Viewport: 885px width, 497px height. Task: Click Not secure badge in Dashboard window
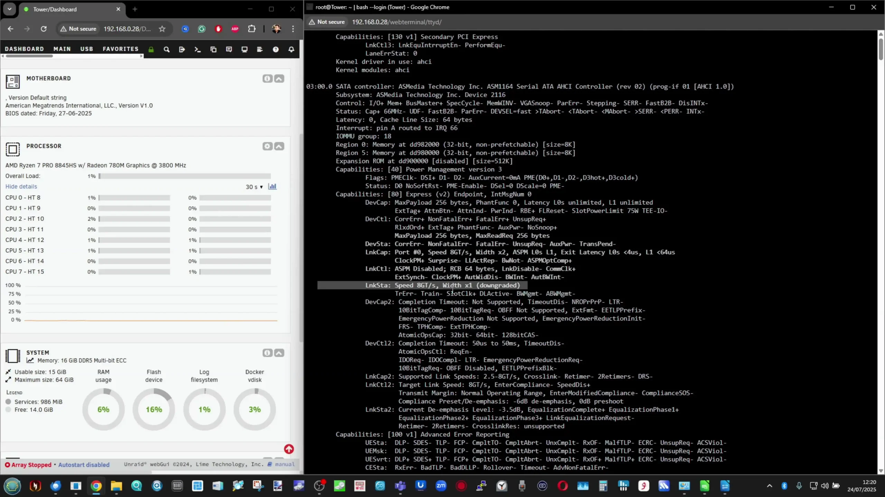pyautogui.click(x=78, y=29)
